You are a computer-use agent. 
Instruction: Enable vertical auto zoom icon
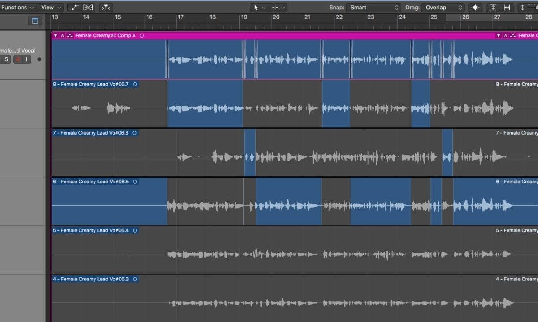coord(493,7)
